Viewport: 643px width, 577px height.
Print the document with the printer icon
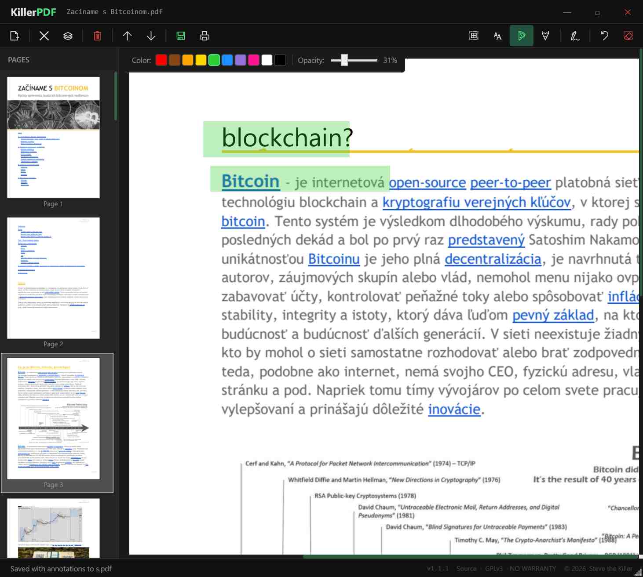[205, 36]
